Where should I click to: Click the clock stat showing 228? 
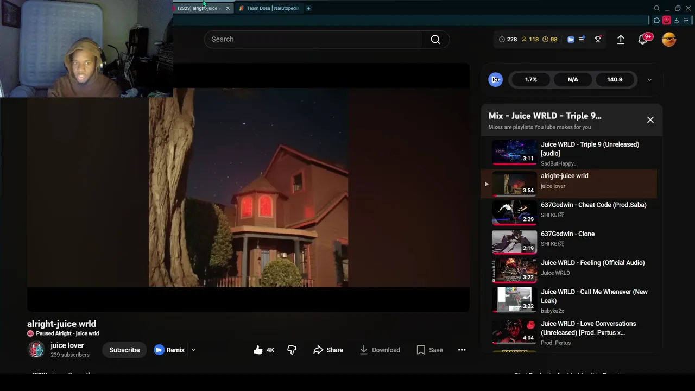click(508, 39)
